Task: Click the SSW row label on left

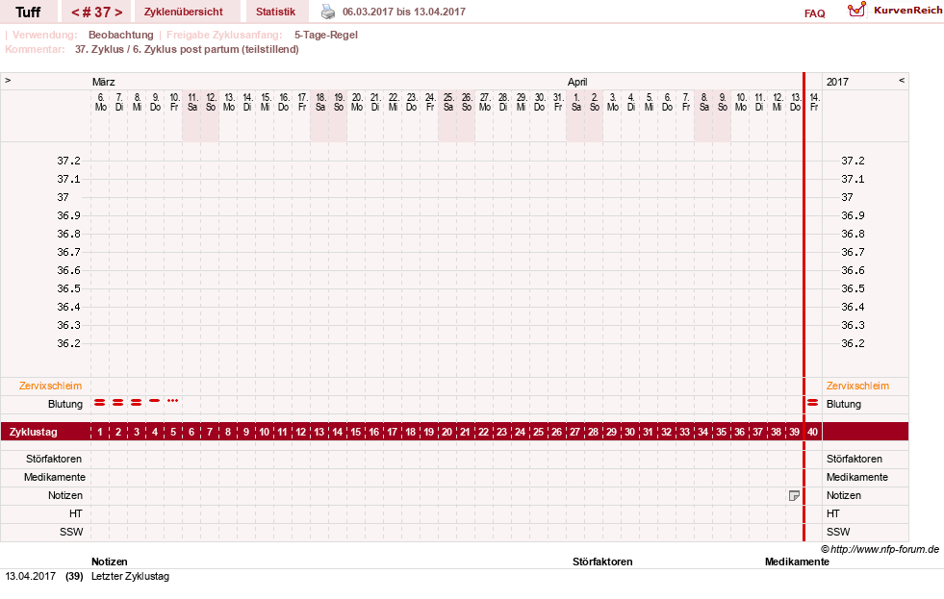Action: pyautogui.click(x=71, y=532)
